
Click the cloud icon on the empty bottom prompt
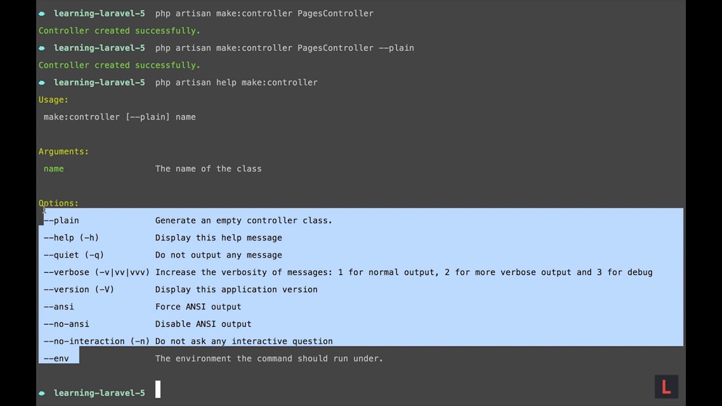(x=42, y=393)
